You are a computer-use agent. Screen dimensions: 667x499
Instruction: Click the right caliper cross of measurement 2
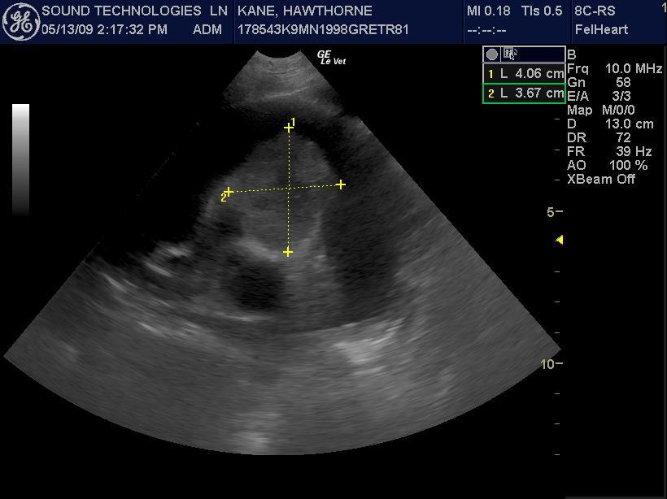[x=340, y=184]
